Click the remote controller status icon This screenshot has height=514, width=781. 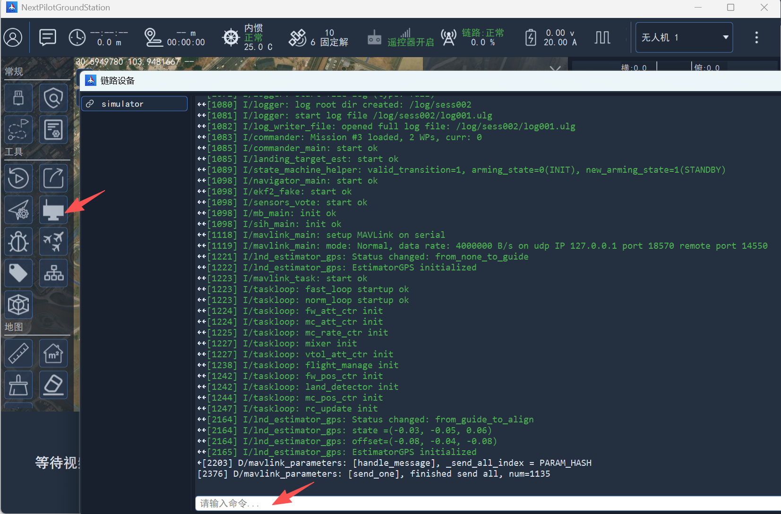[x=375, y=38]
